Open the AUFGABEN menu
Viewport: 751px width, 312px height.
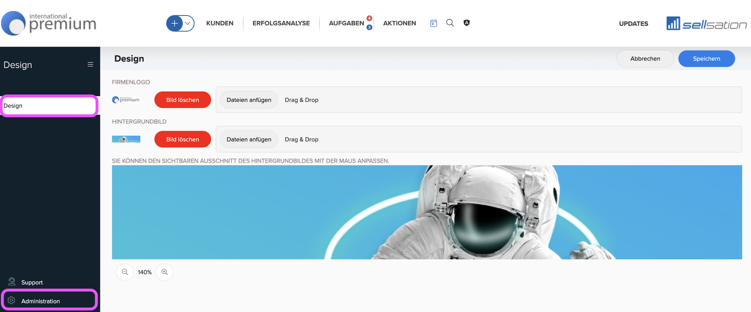[x=346, y=23]
